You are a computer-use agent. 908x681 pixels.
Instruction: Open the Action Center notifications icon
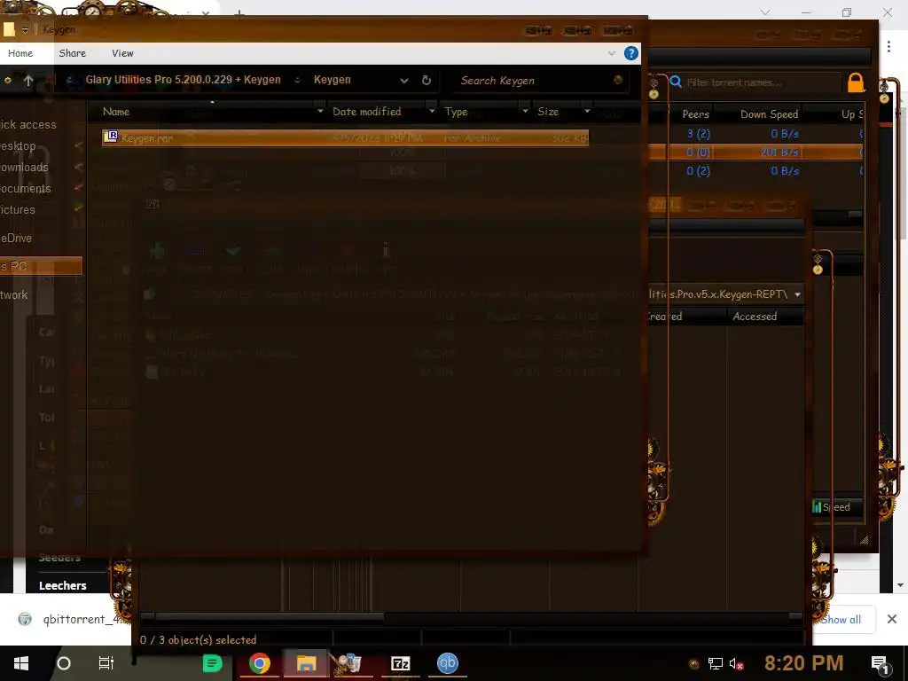coord(879,664)
